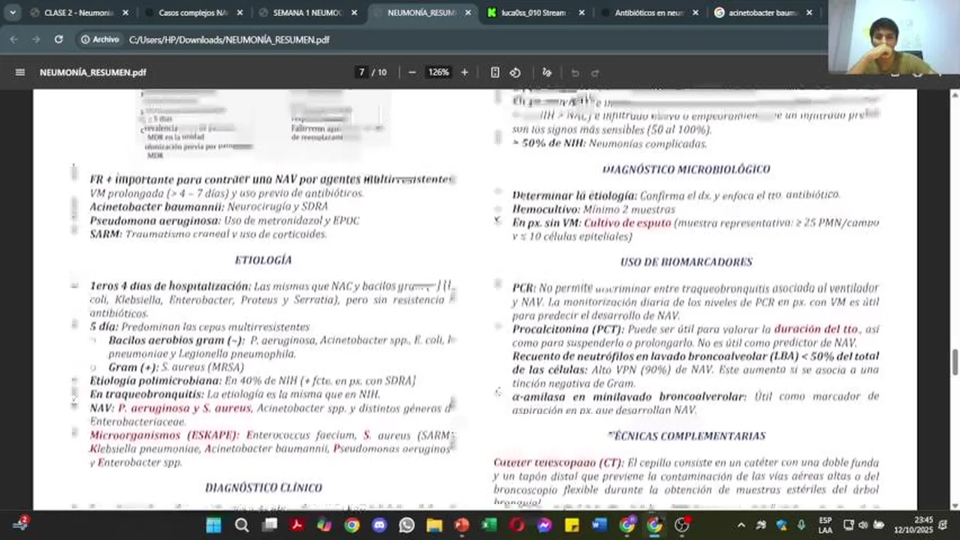Open Messenger from the taskbar

click(545, 525)
